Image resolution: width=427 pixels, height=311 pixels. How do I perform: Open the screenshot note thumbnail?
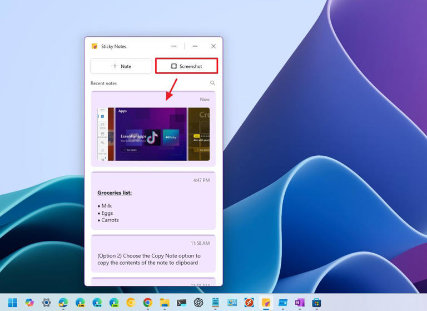(153, 134)
